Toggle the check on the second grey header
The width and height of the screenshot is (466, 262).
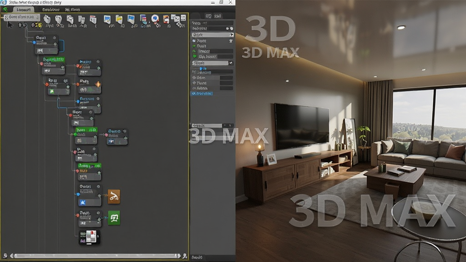[x=231, y=63]
